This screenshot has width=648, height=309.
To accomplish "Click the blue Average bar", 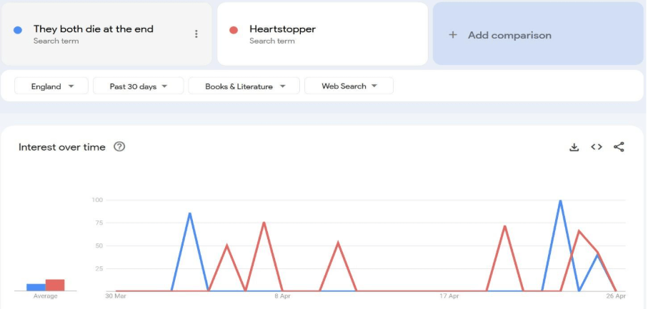I will tap(36, 287).
